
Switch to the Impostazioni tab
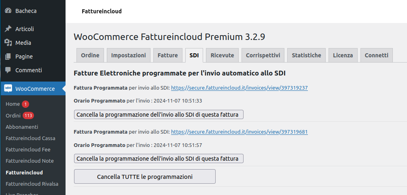[129, 55]
